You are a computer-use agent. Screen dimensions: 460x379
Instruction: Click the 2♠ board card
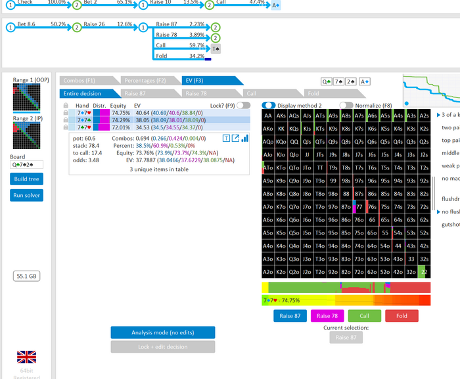[350, 81]
